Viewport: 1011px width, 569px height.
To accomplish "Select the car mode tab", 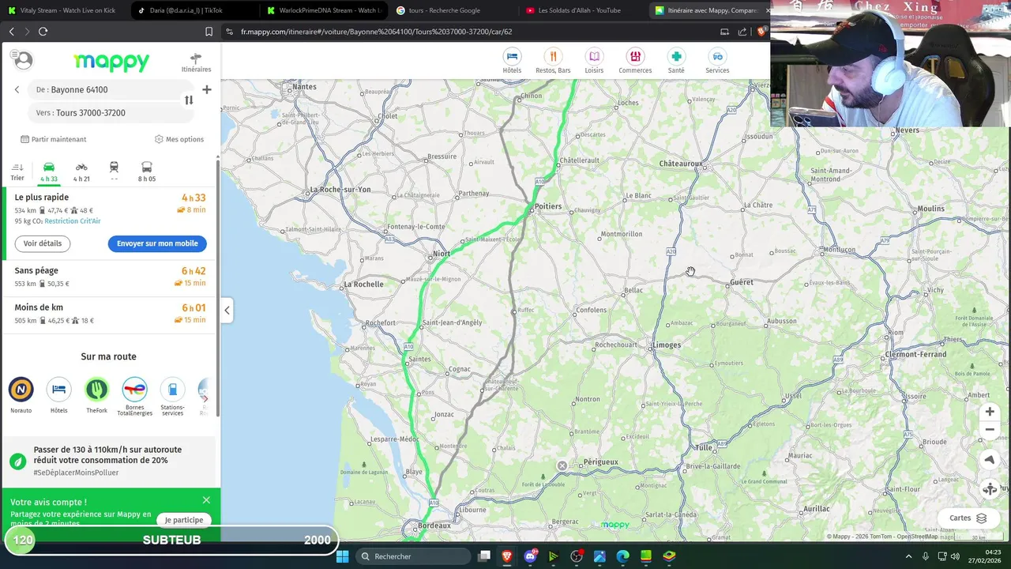I will (49, 172).
